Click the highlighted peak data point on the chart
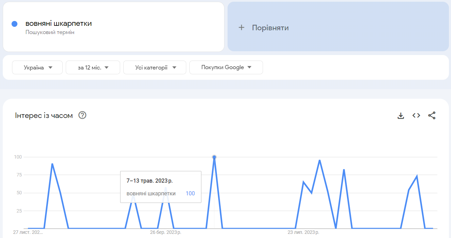The image size is (451, 238). [213, 156]
